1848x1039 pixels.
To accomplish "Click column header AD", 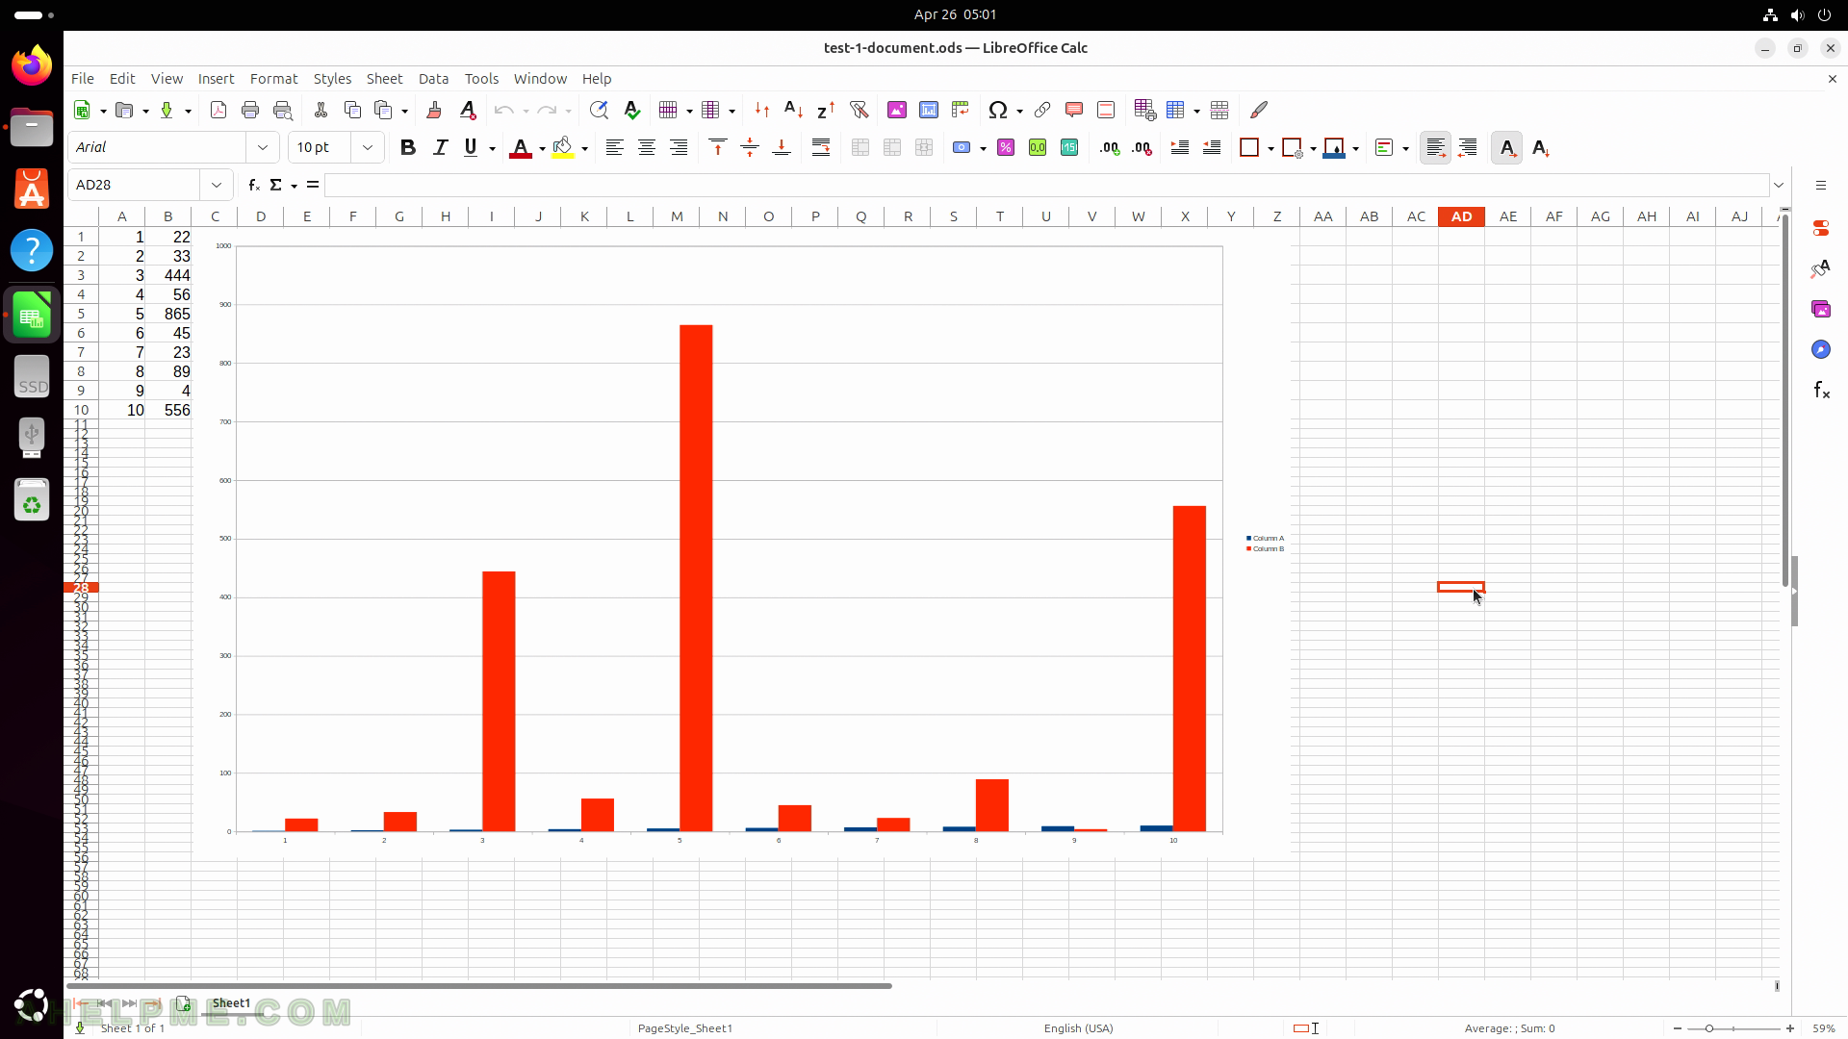I will (1461, 216).
